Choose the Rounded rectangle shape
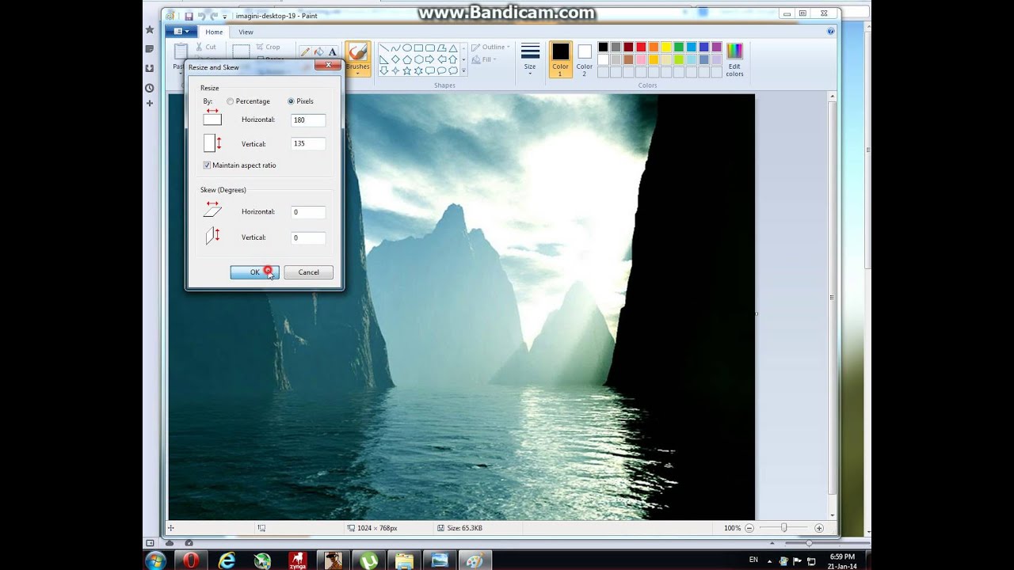The width and height of the screenshot is (1014, 570). pos(429,48)
